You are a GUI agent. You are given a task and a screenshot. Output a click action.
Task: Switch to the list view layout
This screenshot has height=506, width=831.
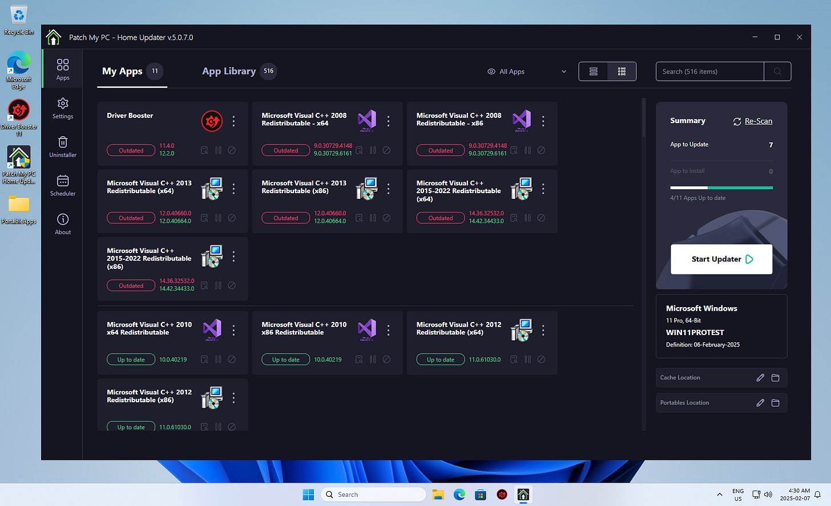[x=594, y=71]
